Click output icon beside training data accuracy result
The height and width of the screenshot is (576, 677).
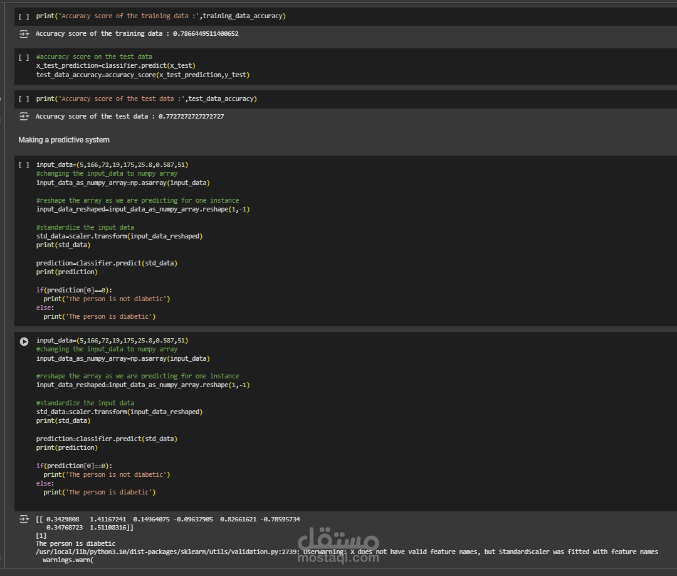tap(24, 34)
